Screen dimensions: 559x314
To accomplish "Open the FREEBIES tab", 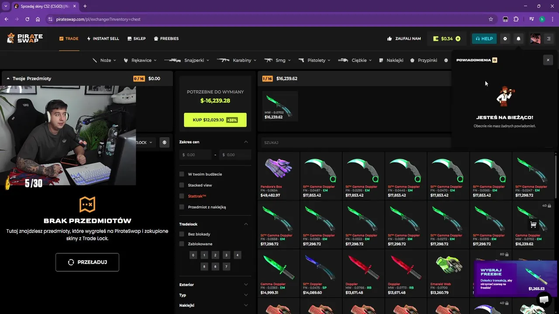I will pyautogui.click(x=166, y=38).
